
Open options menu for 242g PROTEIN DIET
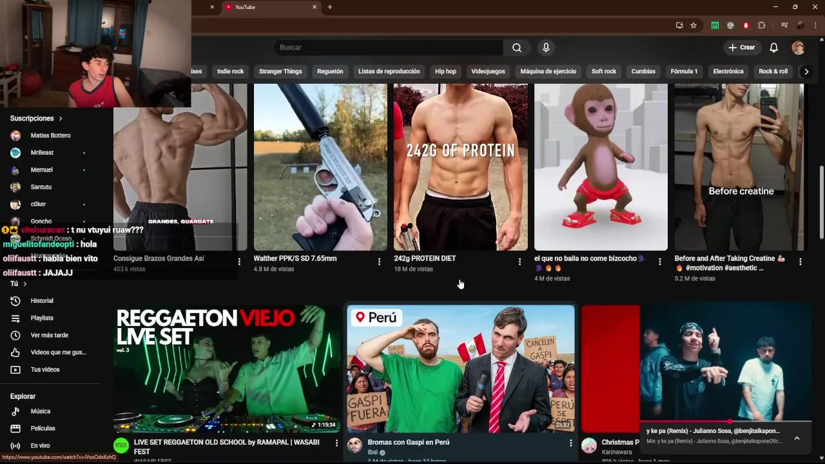(x=519, y=262)
